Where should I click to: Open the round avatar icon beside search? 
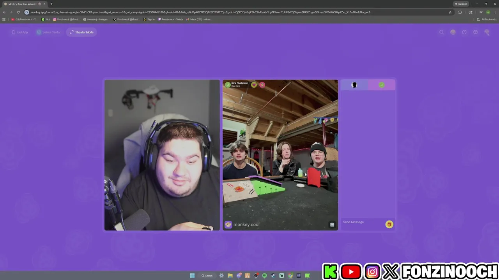(453, 32)
